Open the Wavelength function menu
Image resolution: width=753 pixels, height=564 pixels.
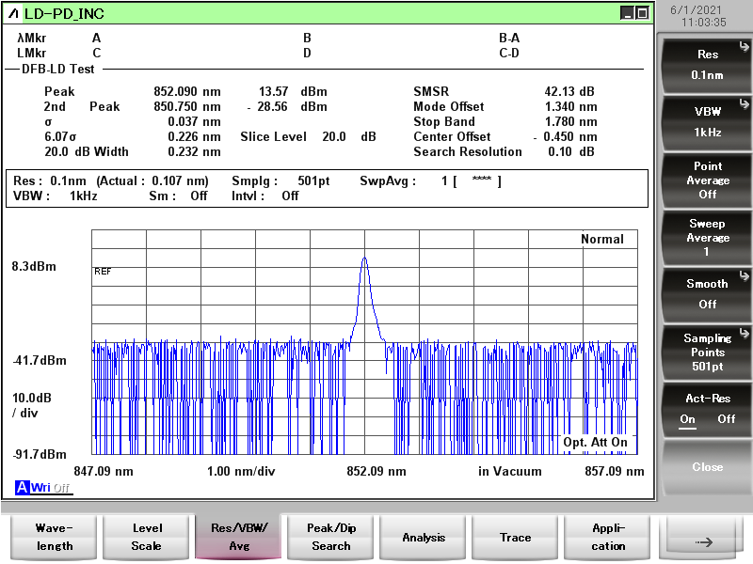[x=55, y=537]
